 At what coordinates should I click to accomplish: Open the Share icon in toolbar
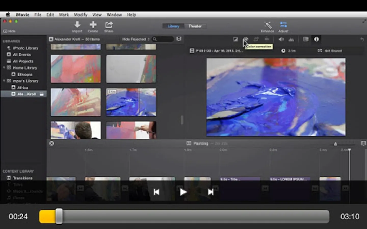(109, 25)
